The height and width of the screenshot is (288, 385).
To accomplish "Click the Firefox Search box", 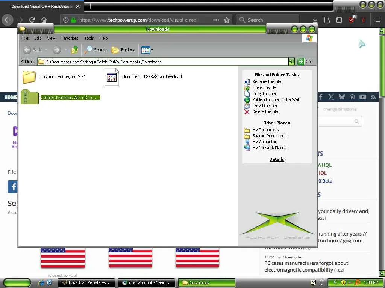I will point(268,20).
